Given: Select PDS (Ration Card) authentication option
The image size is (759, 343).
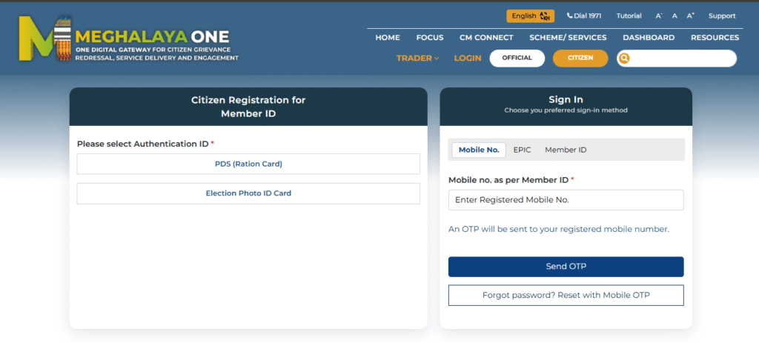Looking at the screenshot, I should point(248,164).
